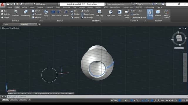Open the Express Tools ribbon tab

tap(115, 7)
